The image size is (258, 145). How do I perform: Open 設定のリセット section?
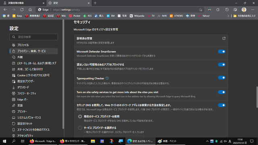(x=33, y=124)
